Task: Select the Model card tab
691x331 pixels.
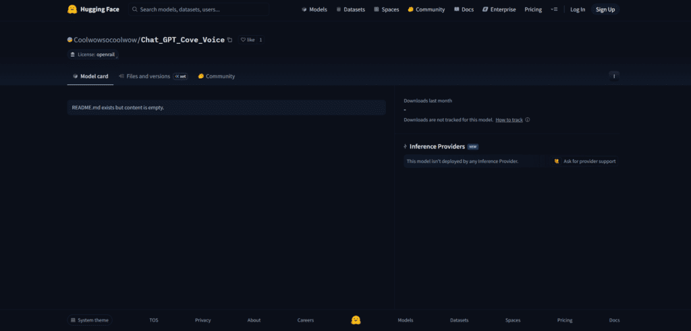Action: (x=90, y=76)
